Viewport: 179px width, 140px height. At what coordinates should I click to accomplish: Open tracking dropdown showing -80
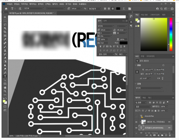(x=126, y=33)
